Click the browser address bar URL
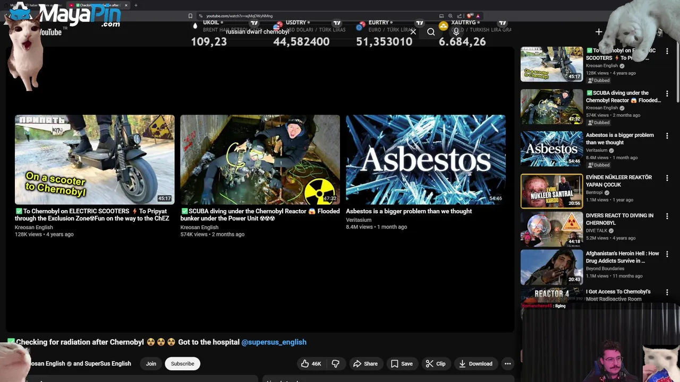Screen dimensions: 680x382 pos(239,16)
